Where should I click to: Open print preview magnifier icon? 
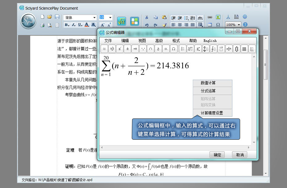(50, 25)
